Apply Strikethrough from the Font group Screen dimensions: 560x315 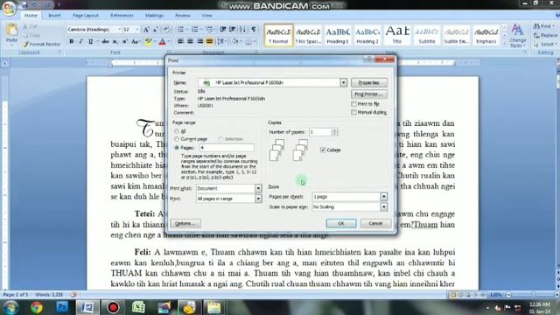coord(105,41)
